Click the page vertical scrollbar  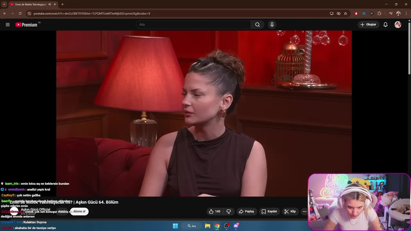pos(409,48)
